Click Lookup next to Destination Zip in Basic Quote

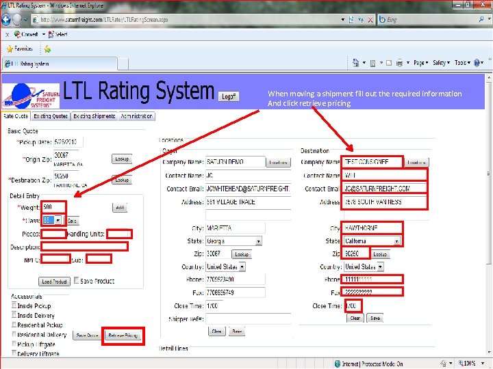tap(122, 180)
